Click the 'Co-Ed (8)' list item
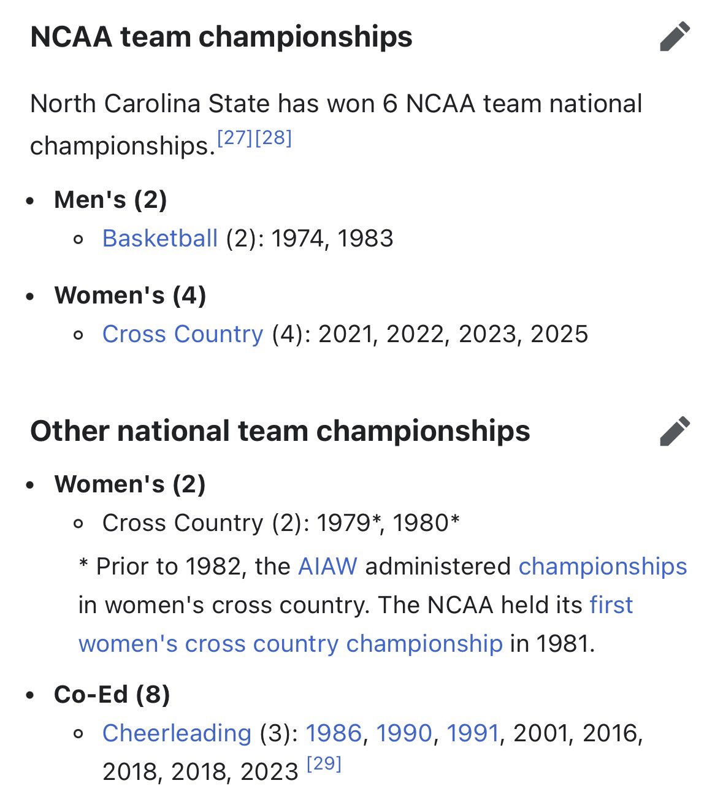 coord(112,695)
